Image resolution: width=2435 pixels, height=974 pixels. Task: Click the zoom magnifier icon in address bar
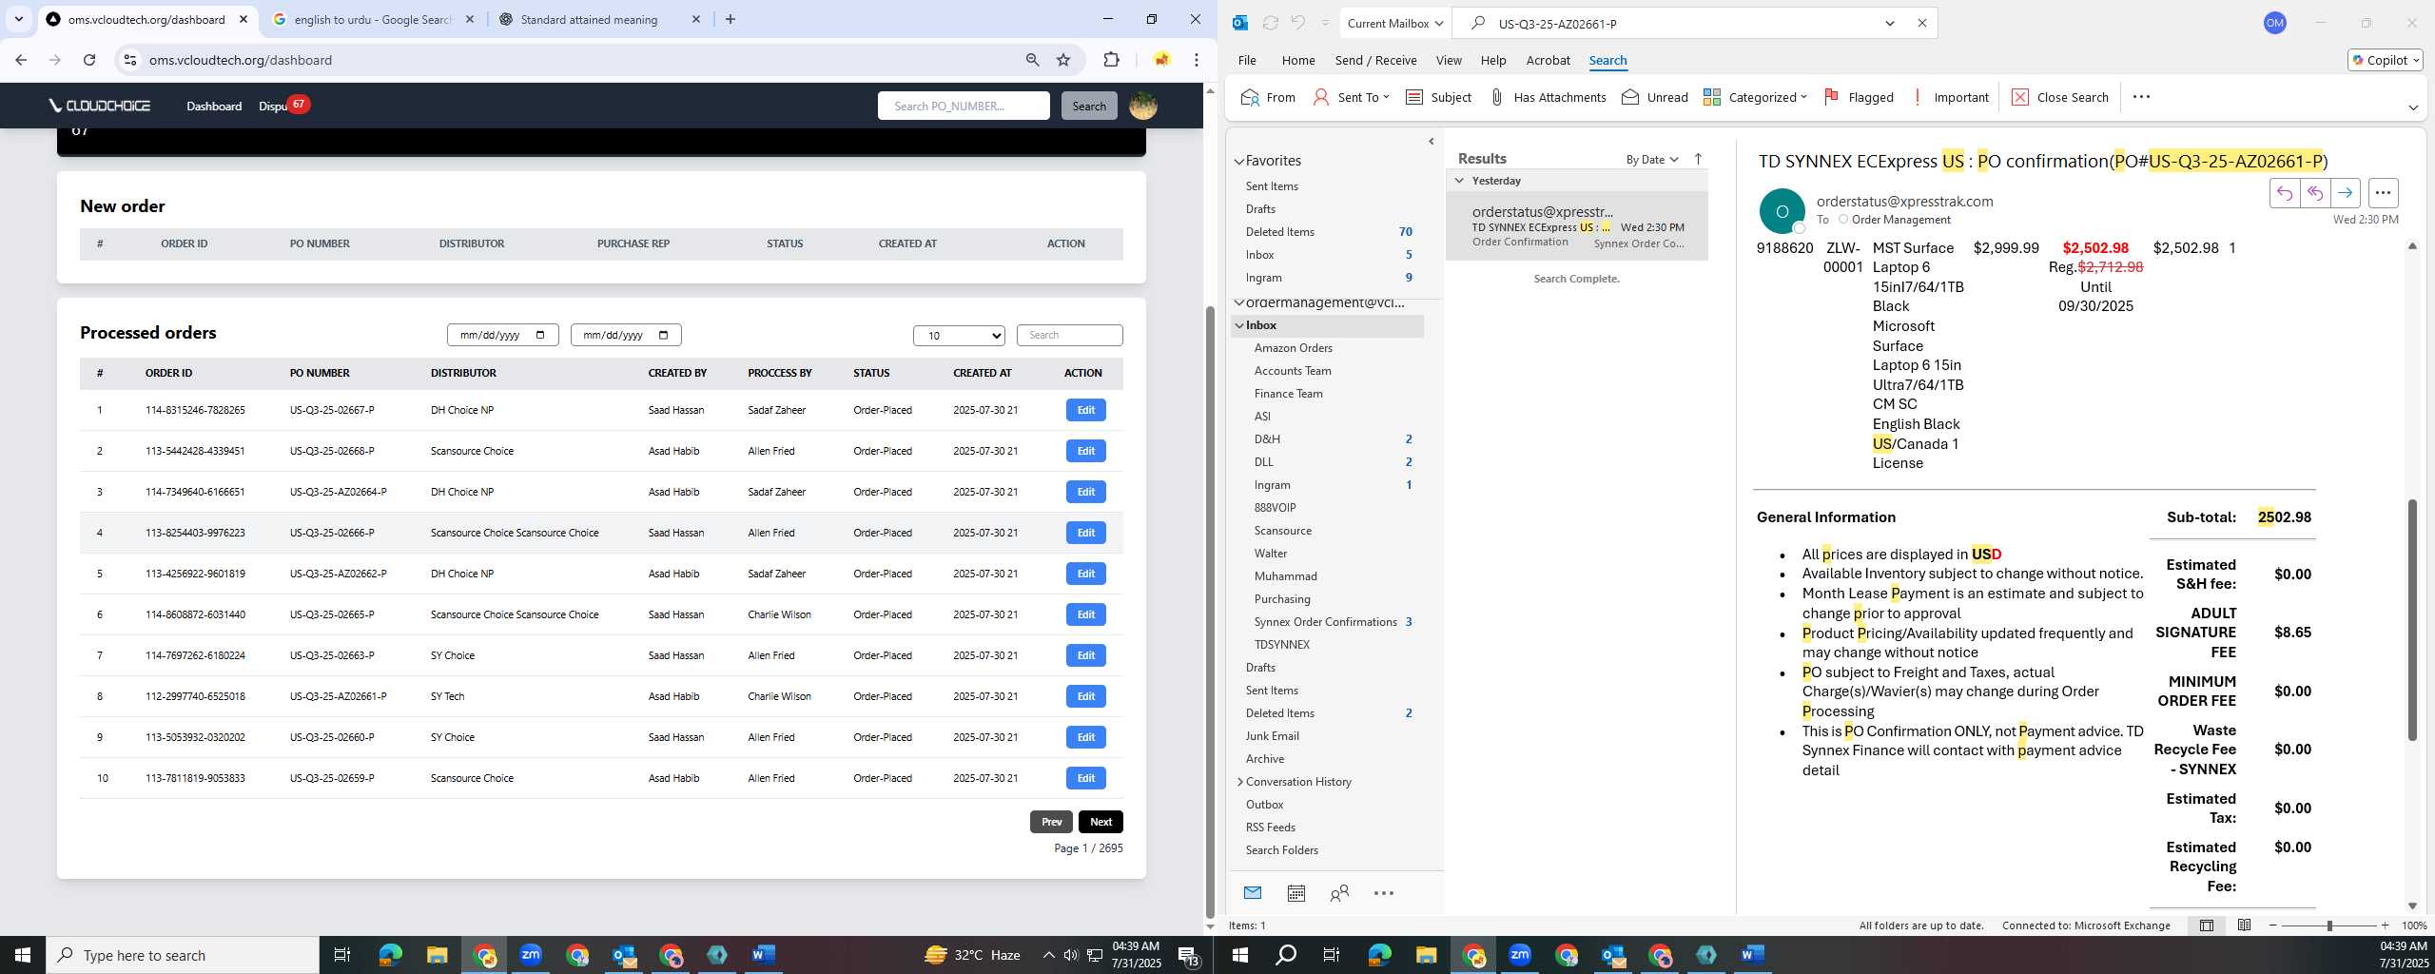pyautogui.click(x=1032, y=60)
